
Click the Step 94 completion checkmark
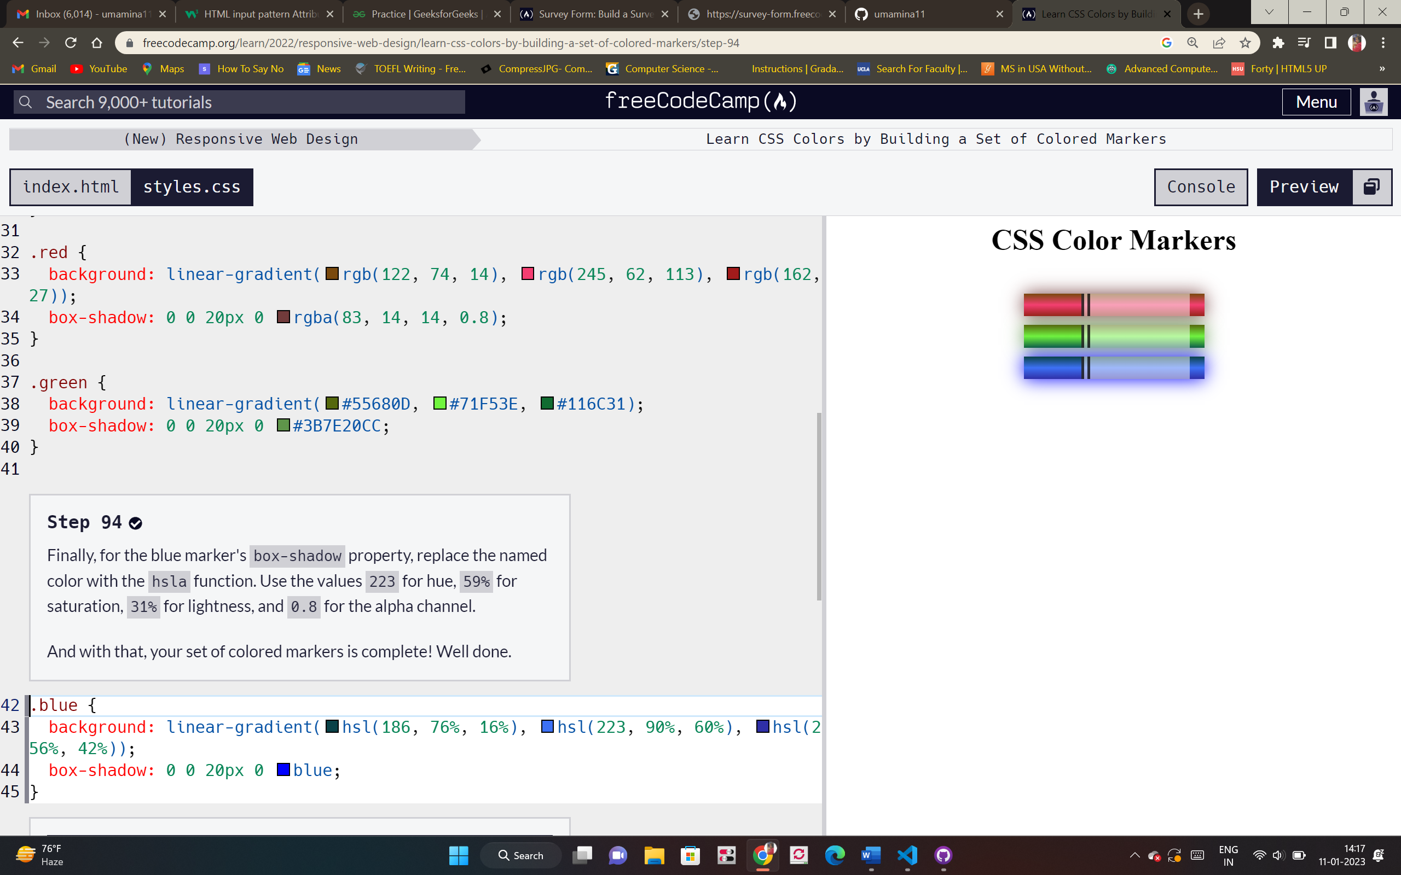(x=136, y=523)
